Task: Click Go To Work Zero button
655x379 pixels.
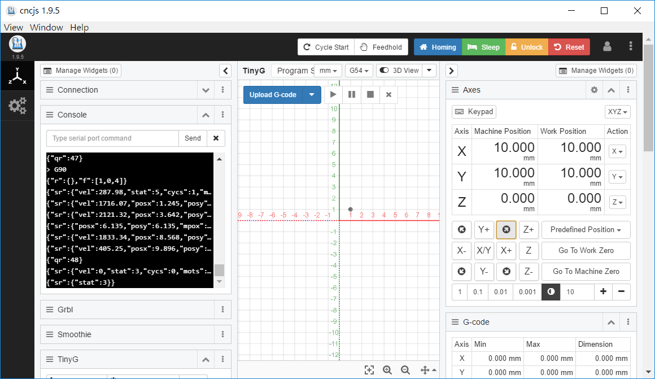Action: [x=586, y=250]
